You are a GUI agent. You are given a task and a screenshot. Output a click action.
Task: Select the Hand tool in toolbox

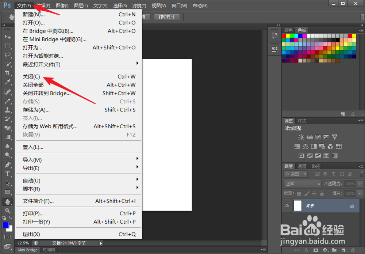tap(7, 202)
